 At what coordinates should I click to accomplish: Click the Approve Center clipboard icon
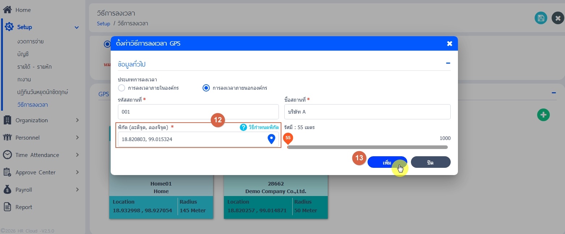coord(7,172)
